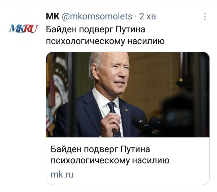217x192 pixels.
Task: Open the tweet's three-dot more menu
Action: click(x=205, y=17)
